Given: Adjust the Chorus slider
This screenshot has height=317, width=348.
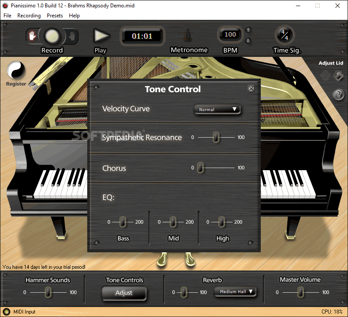Looking at the screenshot, I should [200, 168].
